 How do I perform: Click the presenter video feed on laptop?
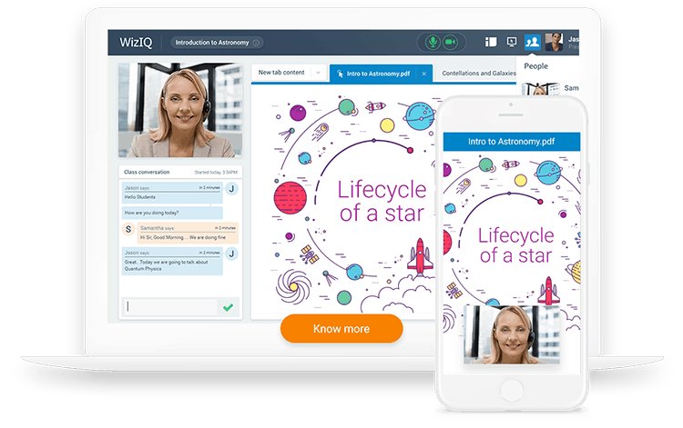[180, 110]
